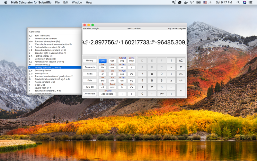Image resolution: width=257 pixels, height=161 pixels.
Task: Click the clock showing Sat 9:47 PM
Action: [x=224, y=2]
